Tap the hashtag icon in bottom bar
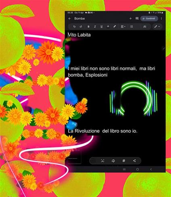 coord(124,161)
